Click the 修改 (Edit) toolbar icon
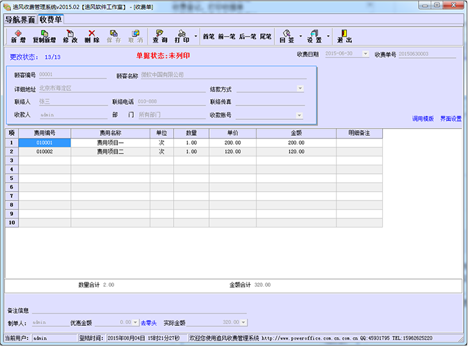Viewport: 469px width, 346px height. pyautogui.click(x=70, y=36)
